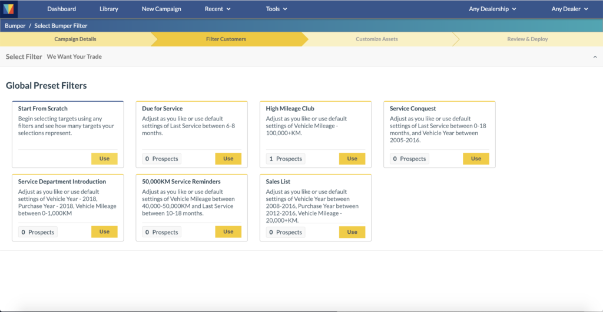Use the 50,000KM Service Reminders filter

click(228, 232)
